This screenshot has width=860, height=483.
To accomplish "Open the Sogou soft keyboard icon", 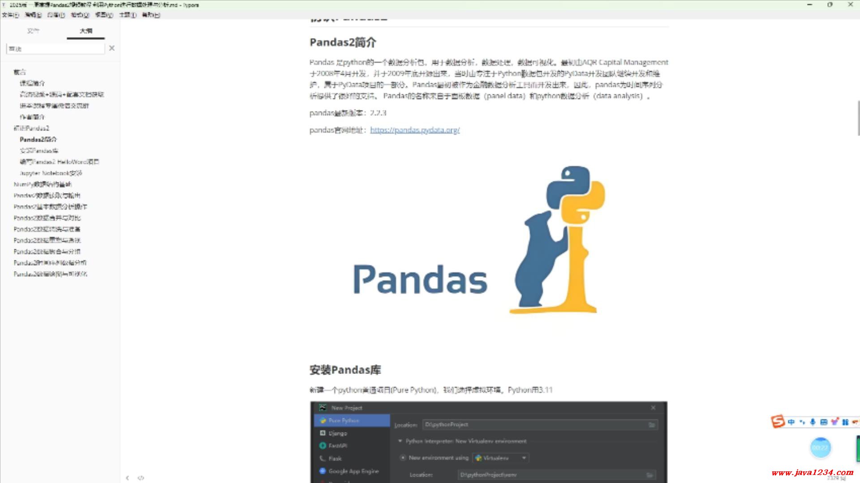I will pos(823,422).
